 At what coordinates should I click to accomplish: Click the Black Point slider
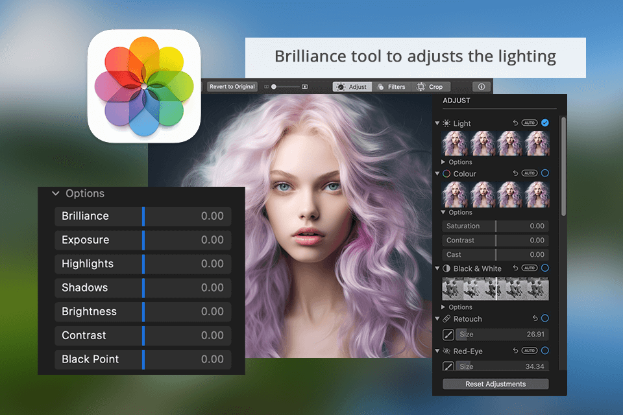[x=143, y=359]
